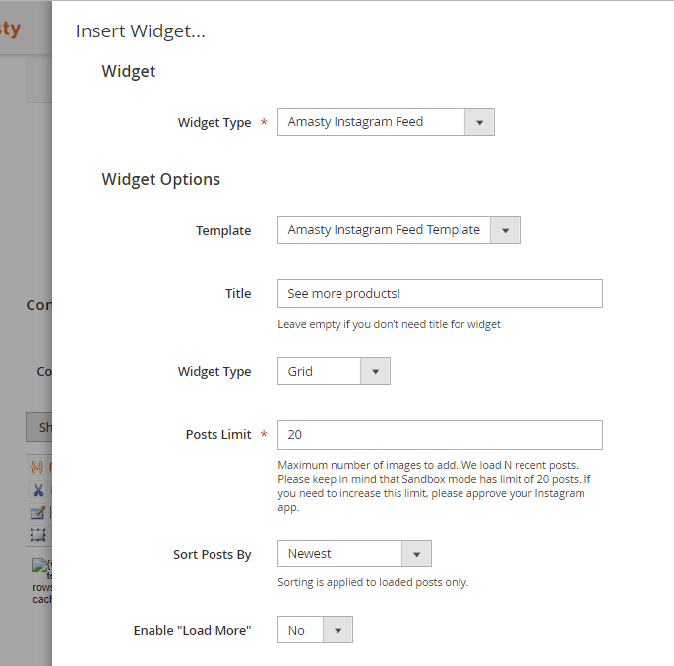Click the Insert Variable curly-braces icon in editor
The image size is (674, 666).
click(37, 466)
